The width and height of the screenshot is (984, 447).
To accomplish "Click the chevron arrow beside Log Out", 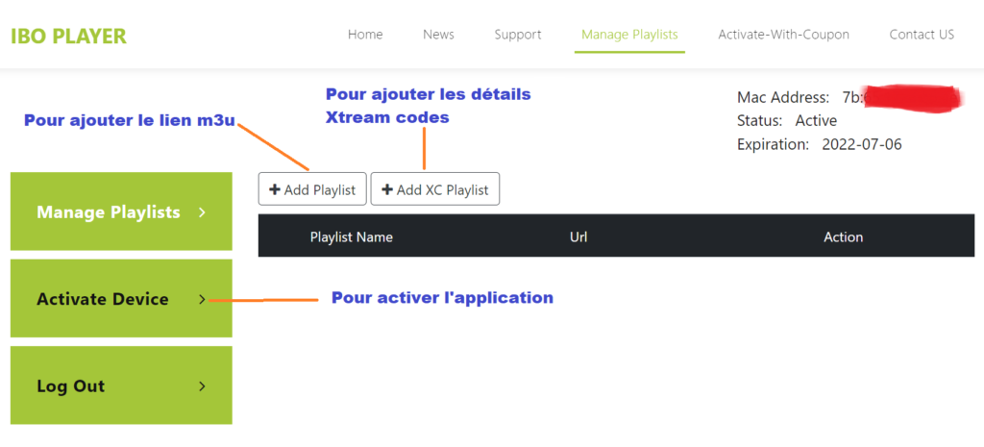I will pos(202,386).
